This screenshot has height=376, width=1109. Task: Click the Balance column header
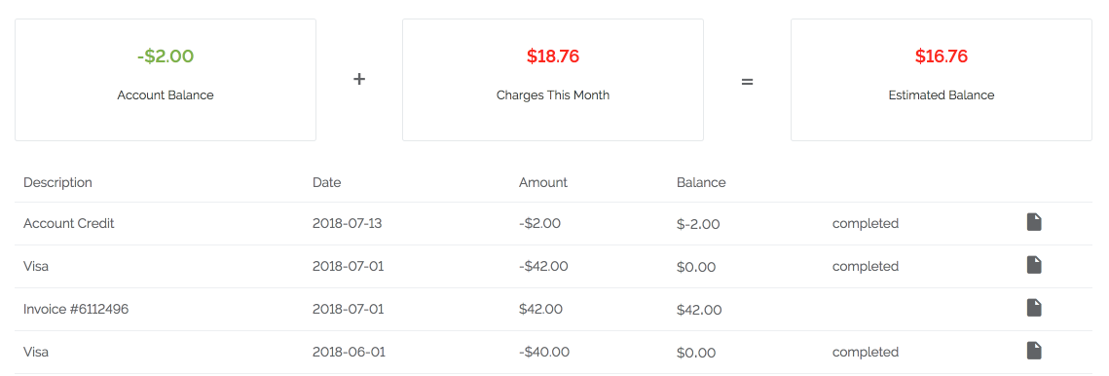click(x=701, y=183)
